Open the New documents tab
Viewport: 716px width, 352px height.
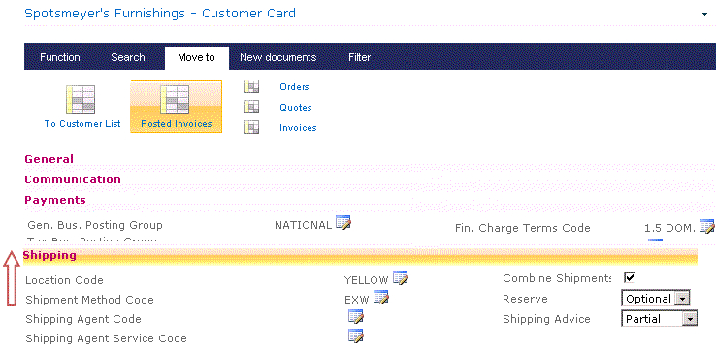(x=278, y=57)
